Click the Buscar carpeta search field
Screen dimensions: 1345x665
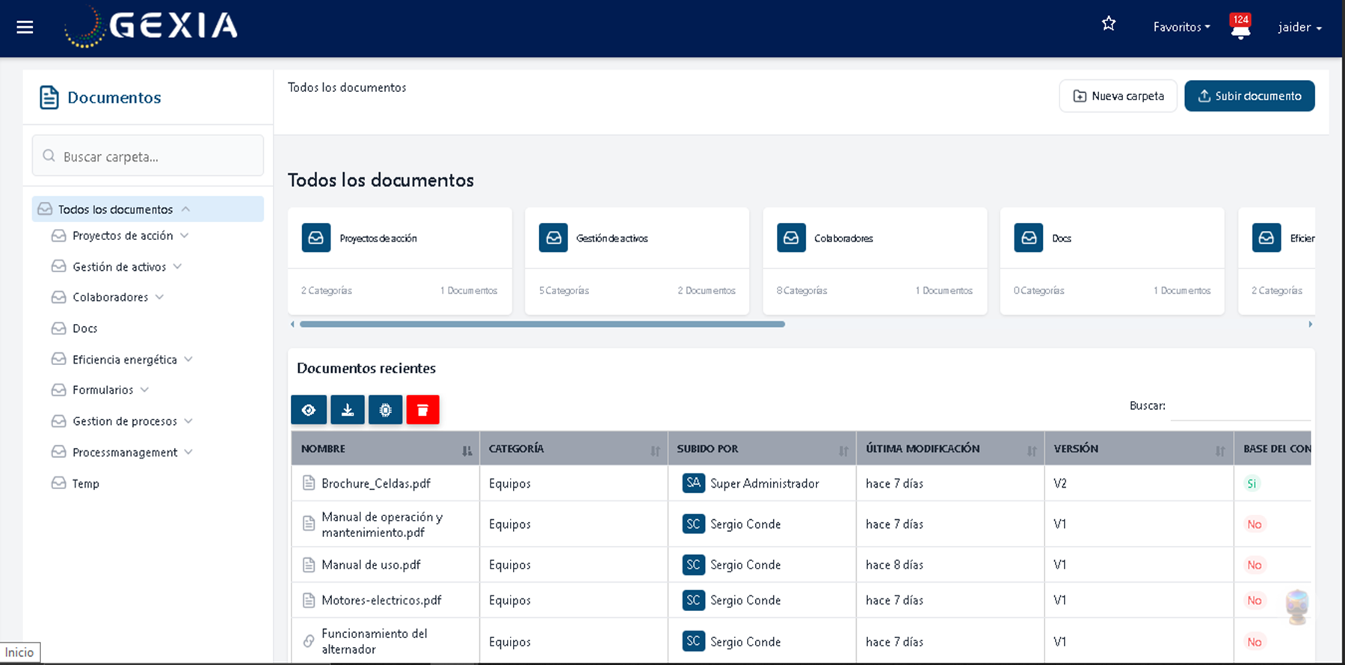[148, 156]
